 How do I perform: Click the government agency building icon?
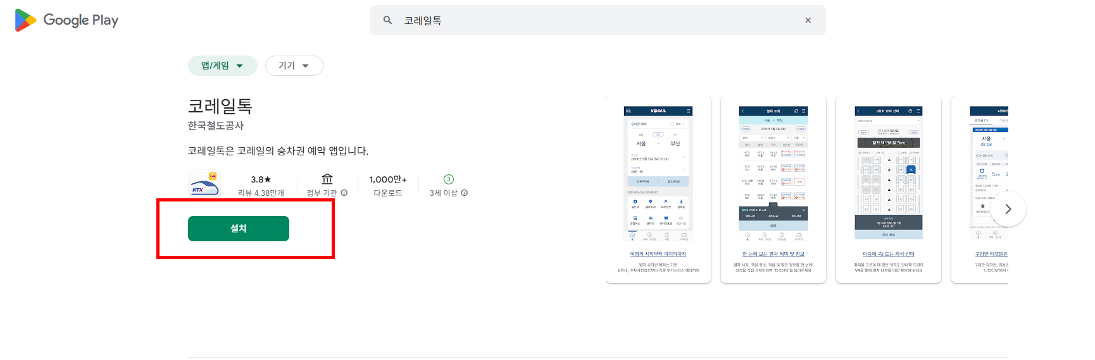(x=327, y=179)
